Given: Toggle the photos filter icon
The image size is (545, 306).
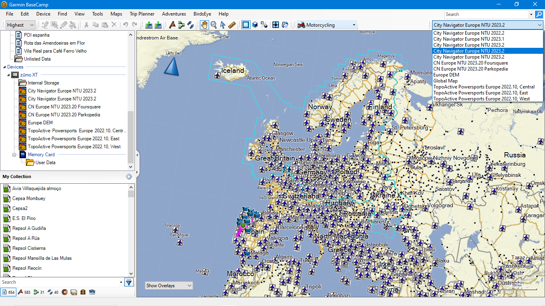Looking at the screenshot, I should (92, 292).
